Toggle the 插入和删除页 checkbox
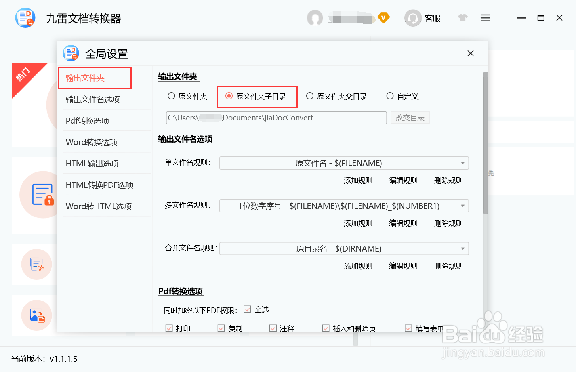The height and width of the screenshot is (372, 576). (x=326, y=328)
